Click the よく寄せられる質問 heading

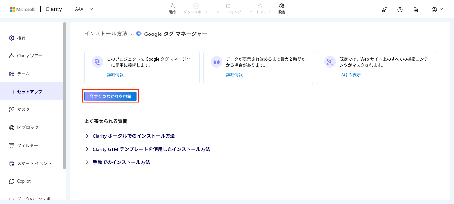106,121
